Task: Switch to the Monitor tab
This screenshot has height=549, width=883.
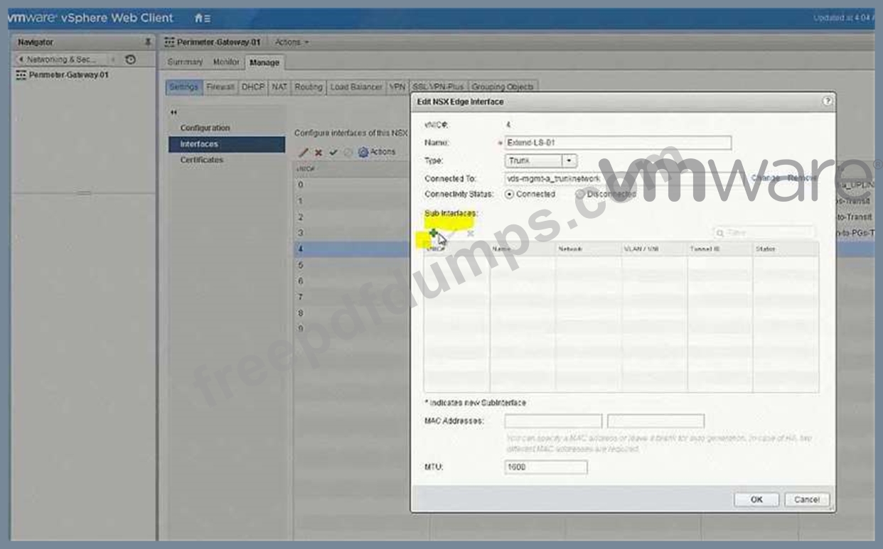Action: click(x=226, y=62)
